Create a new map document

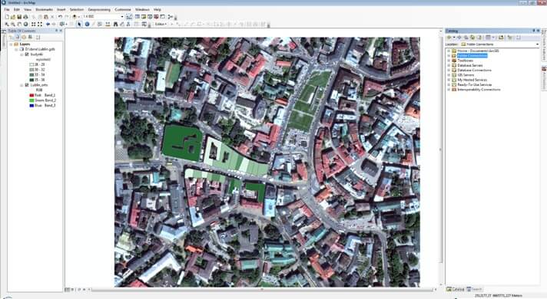point(7,17)
